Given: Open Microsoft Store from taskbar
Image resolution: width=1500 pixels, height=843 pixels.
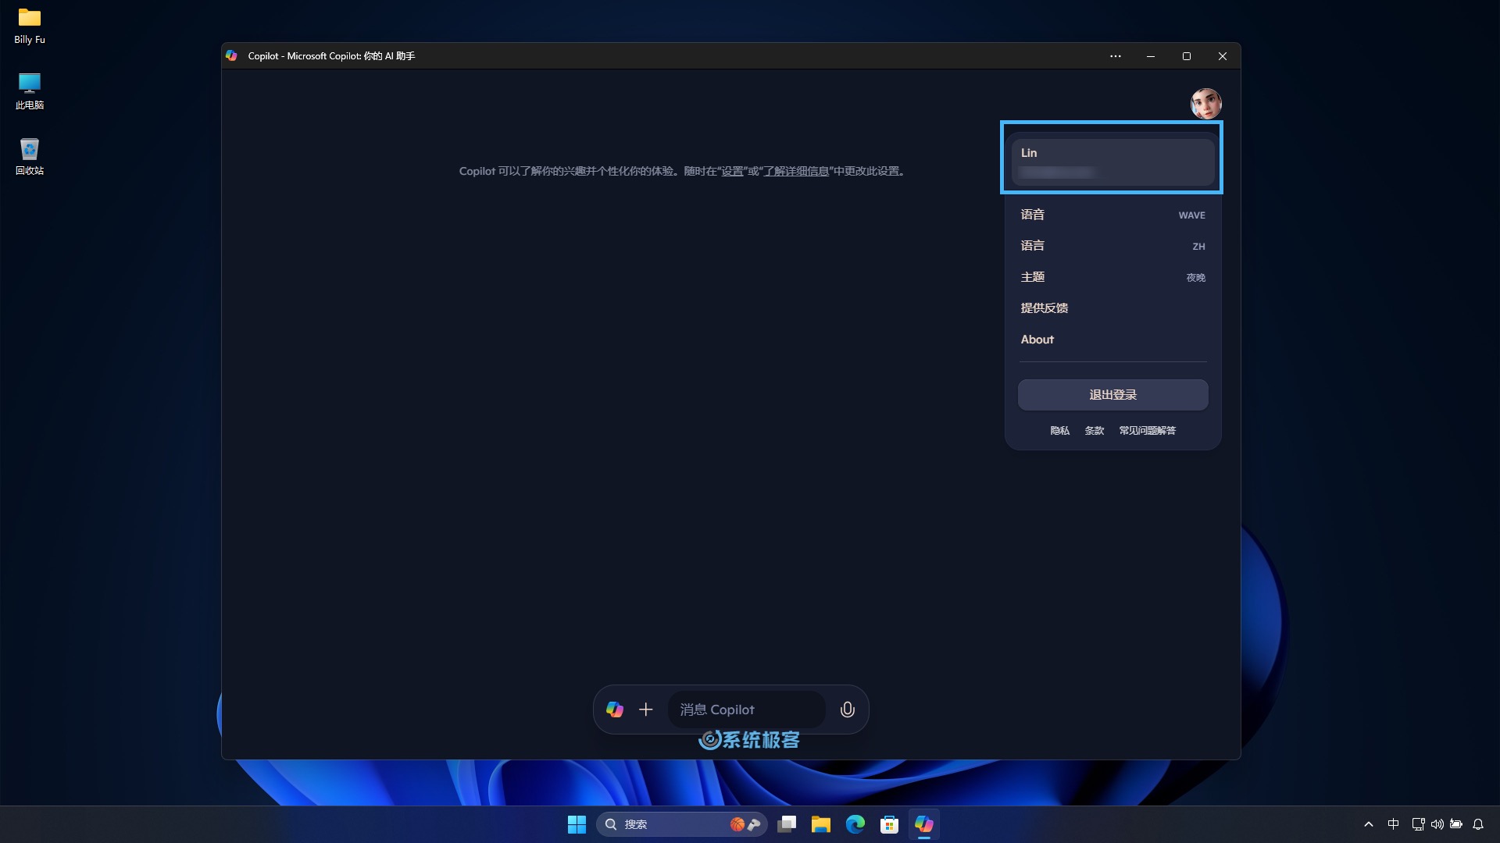Looking at the screenshot, I should pos(890,824).
